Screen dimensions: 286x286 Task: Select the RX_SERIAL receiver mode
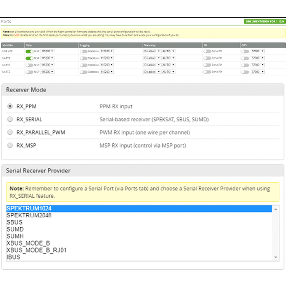[x=10, y=119]
